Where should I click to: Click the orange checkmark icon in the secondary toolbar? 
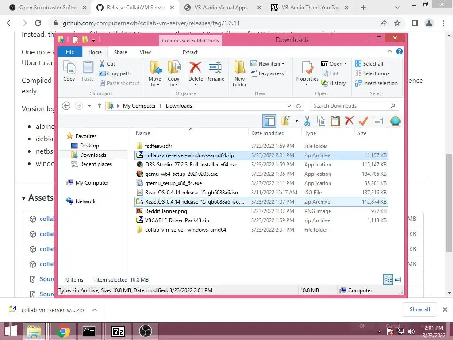pyautogui.click(x=363, y=121)
